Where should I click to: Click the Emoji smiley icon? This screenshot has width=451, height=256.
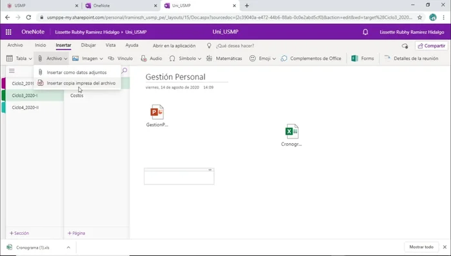tap(252, 58)
